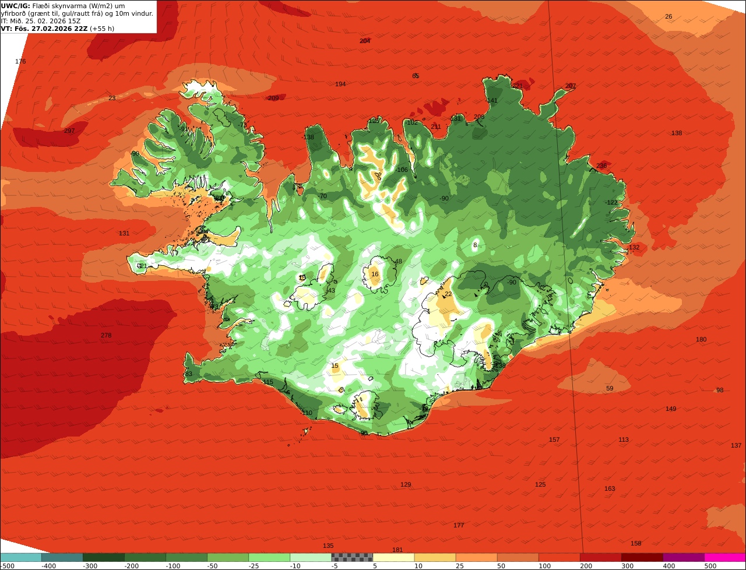
Task: Select the red swatch between 200 and 300
Action: click(x=600, y=557)
